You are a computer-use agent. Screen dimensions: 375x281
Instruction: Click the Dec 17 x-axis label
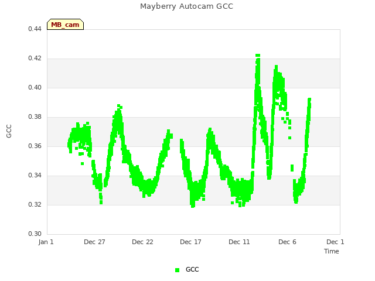click(190, 242)
